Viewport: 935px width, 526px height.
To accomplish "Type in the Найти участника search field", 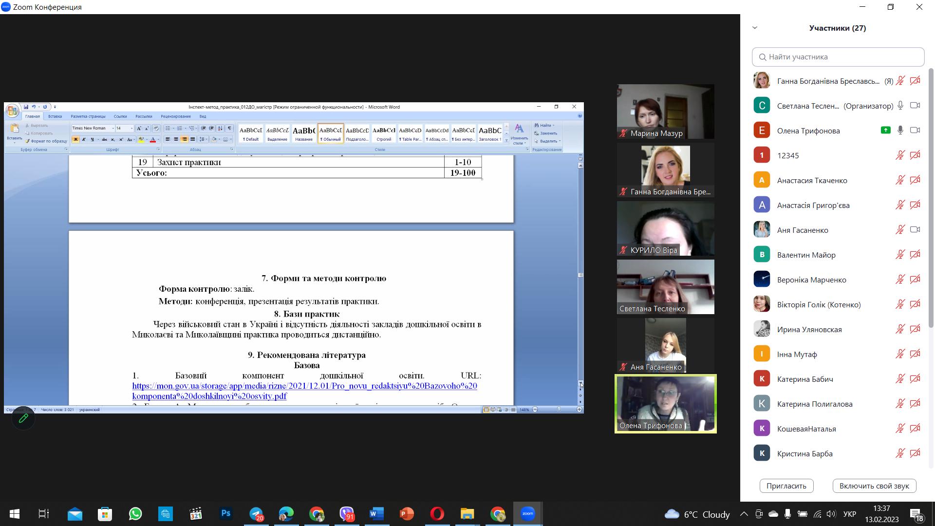I will (x=838, y=57).
